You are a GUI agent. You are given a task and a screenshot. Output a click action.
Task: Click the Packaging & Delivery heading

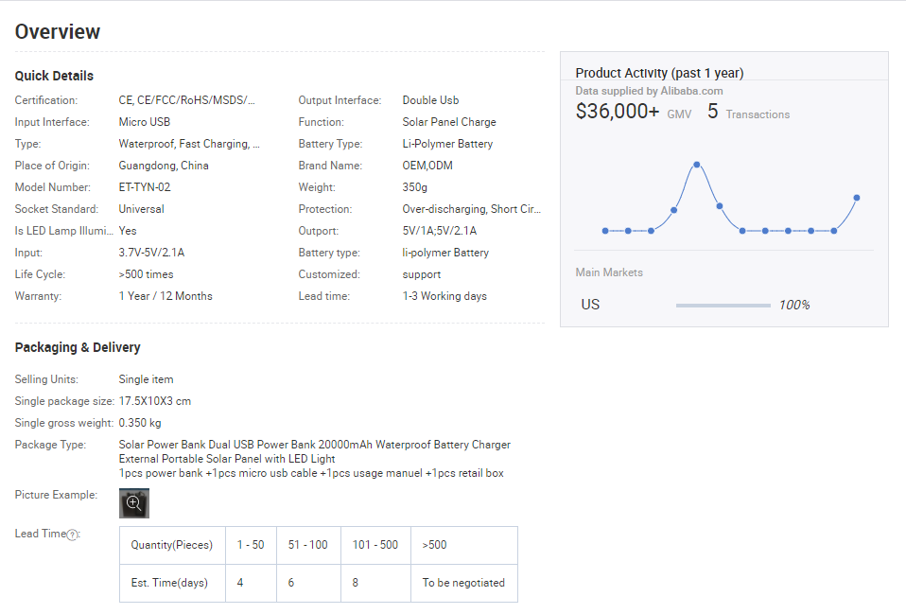(78, 347)
